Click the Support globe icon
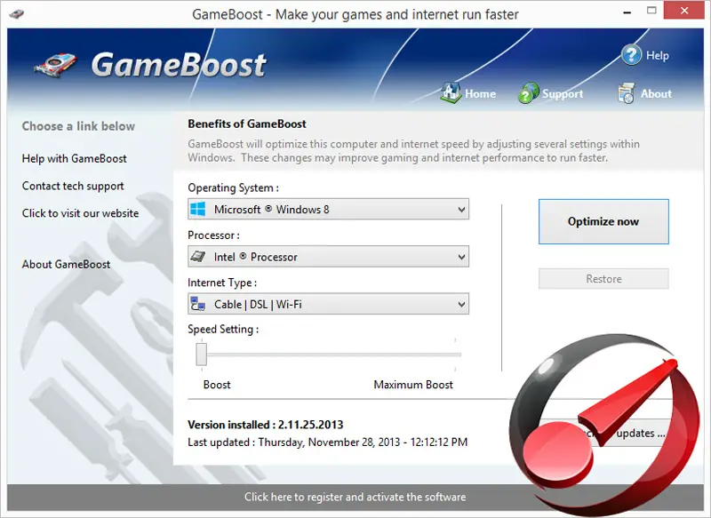The height and width of the screenshot is (518, 711). (x=528, y=93)
